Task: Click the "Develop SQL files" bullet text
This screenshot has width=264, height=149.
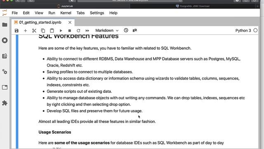Action: coord(94,111)
